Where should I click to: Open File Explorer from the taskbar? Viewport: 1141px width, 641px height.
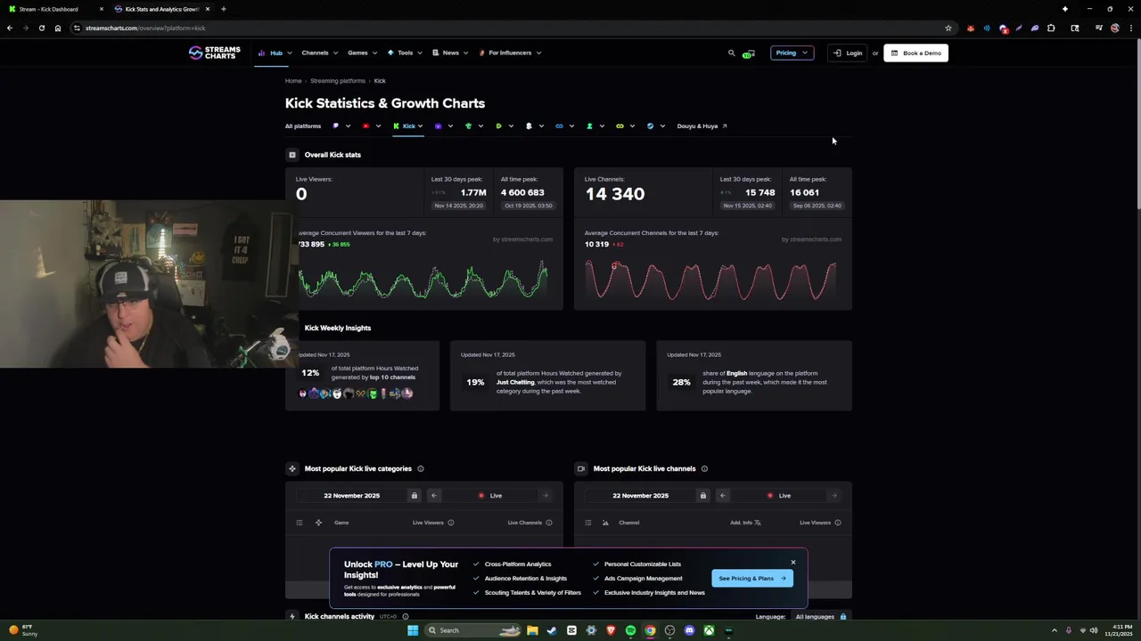pos(532,630)
